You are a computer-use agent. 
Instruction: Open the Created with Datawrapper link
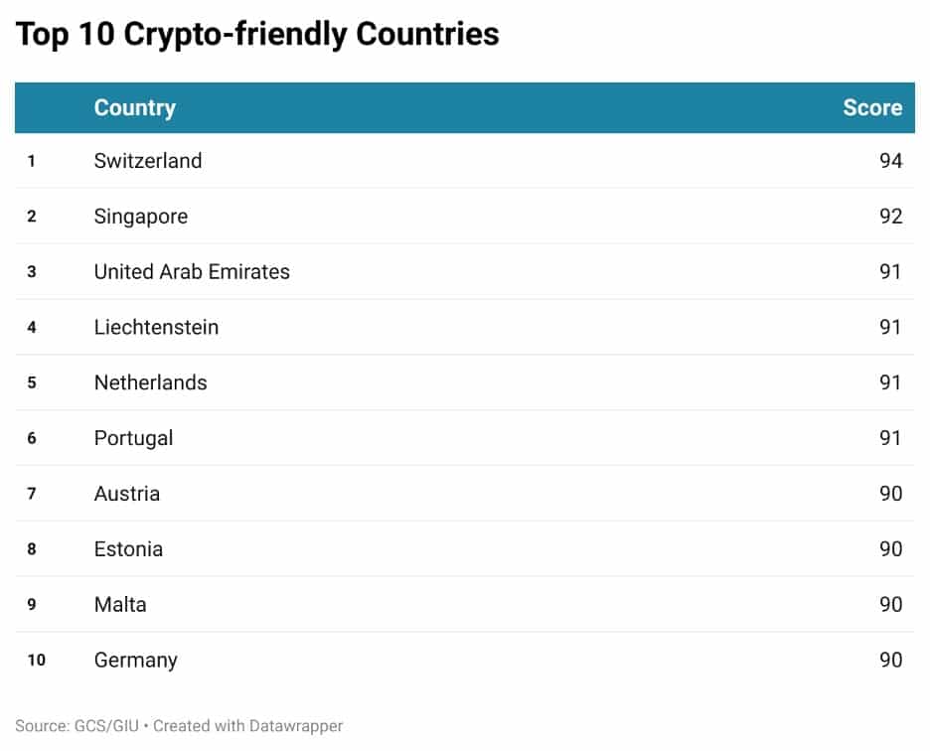click(248, 726)
